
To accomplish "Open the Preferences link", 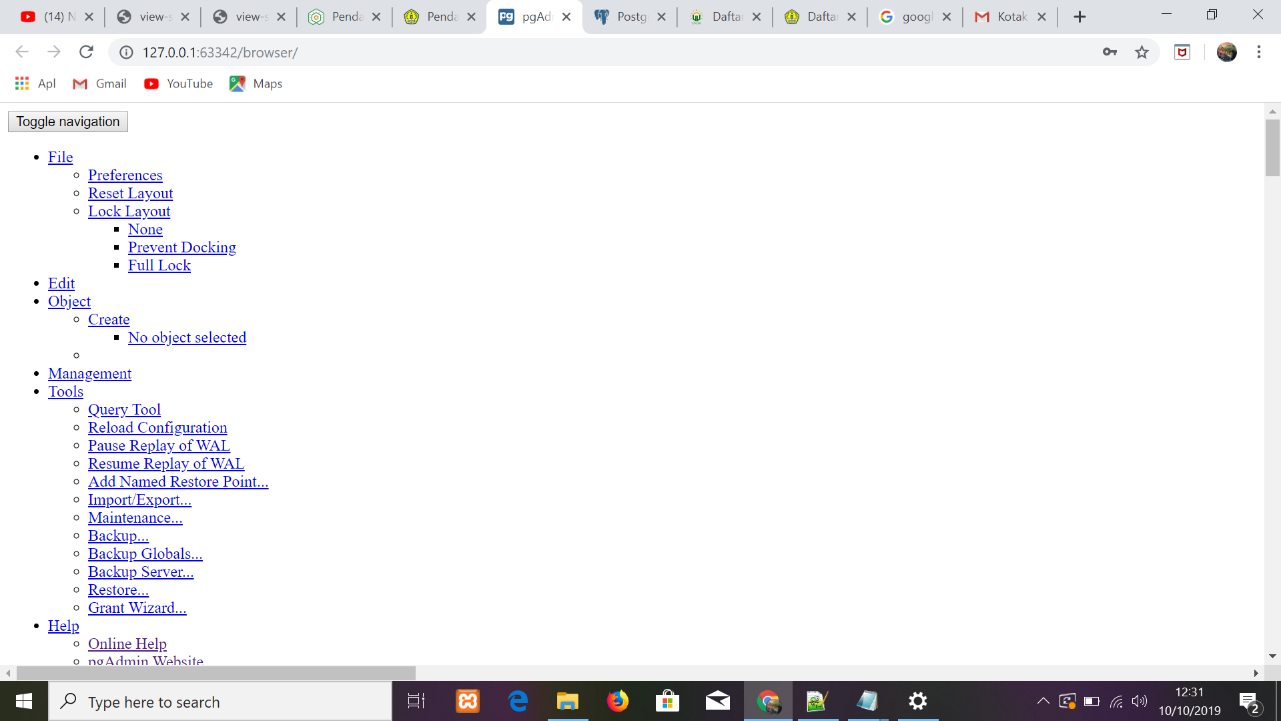I will pyautogui.click(x=125, y=175).
